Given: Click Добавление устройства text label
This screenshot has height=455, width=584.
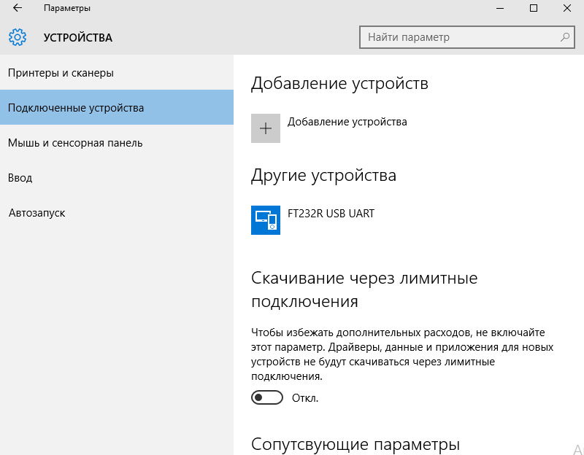Looking at the screenshot, I should point(347,122).
